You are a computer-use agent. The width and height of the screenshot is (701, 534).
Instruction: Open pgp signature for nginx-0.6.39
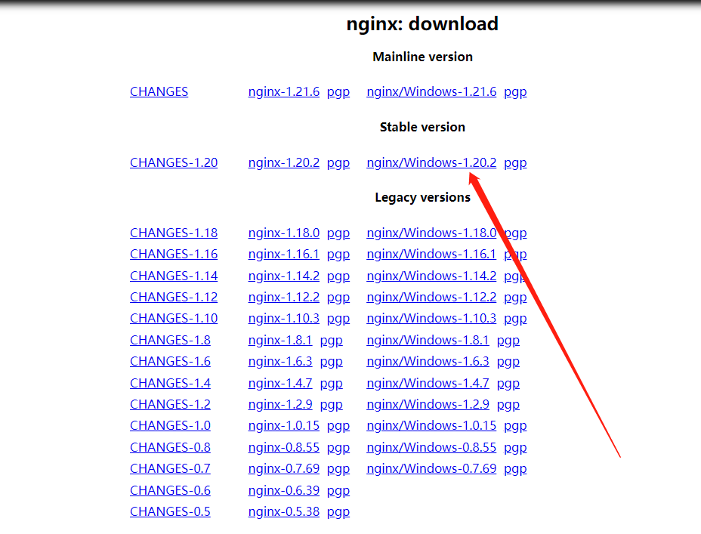coord(338,491)
